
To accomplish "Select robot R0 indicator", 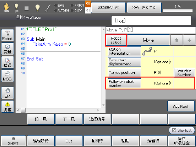I will click(88, 4).
